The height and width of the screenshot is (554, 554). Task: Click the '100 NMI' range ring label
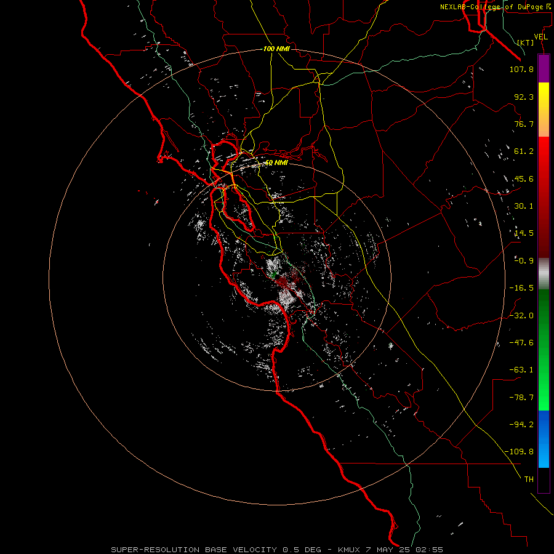276,49
